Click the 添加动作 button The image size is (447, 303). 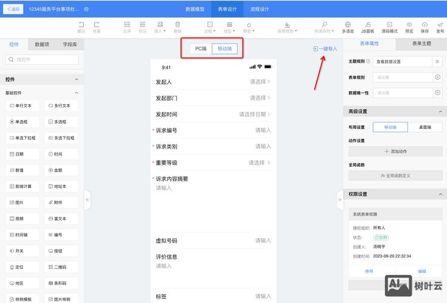pos(395,151)
